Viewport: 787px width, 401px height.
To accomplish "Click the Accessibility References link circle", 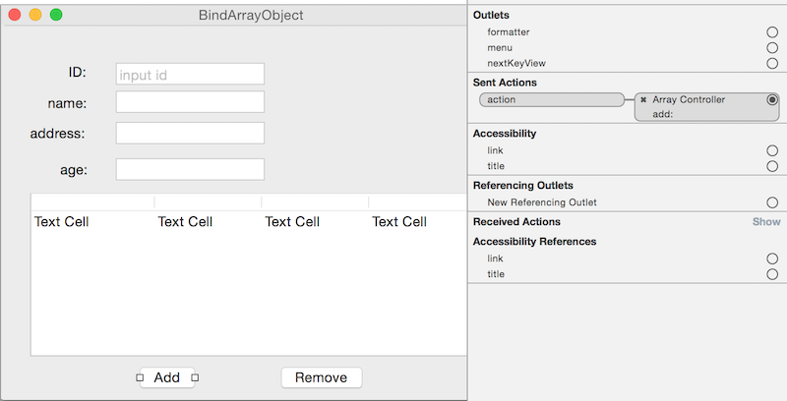I will point(772,258).
